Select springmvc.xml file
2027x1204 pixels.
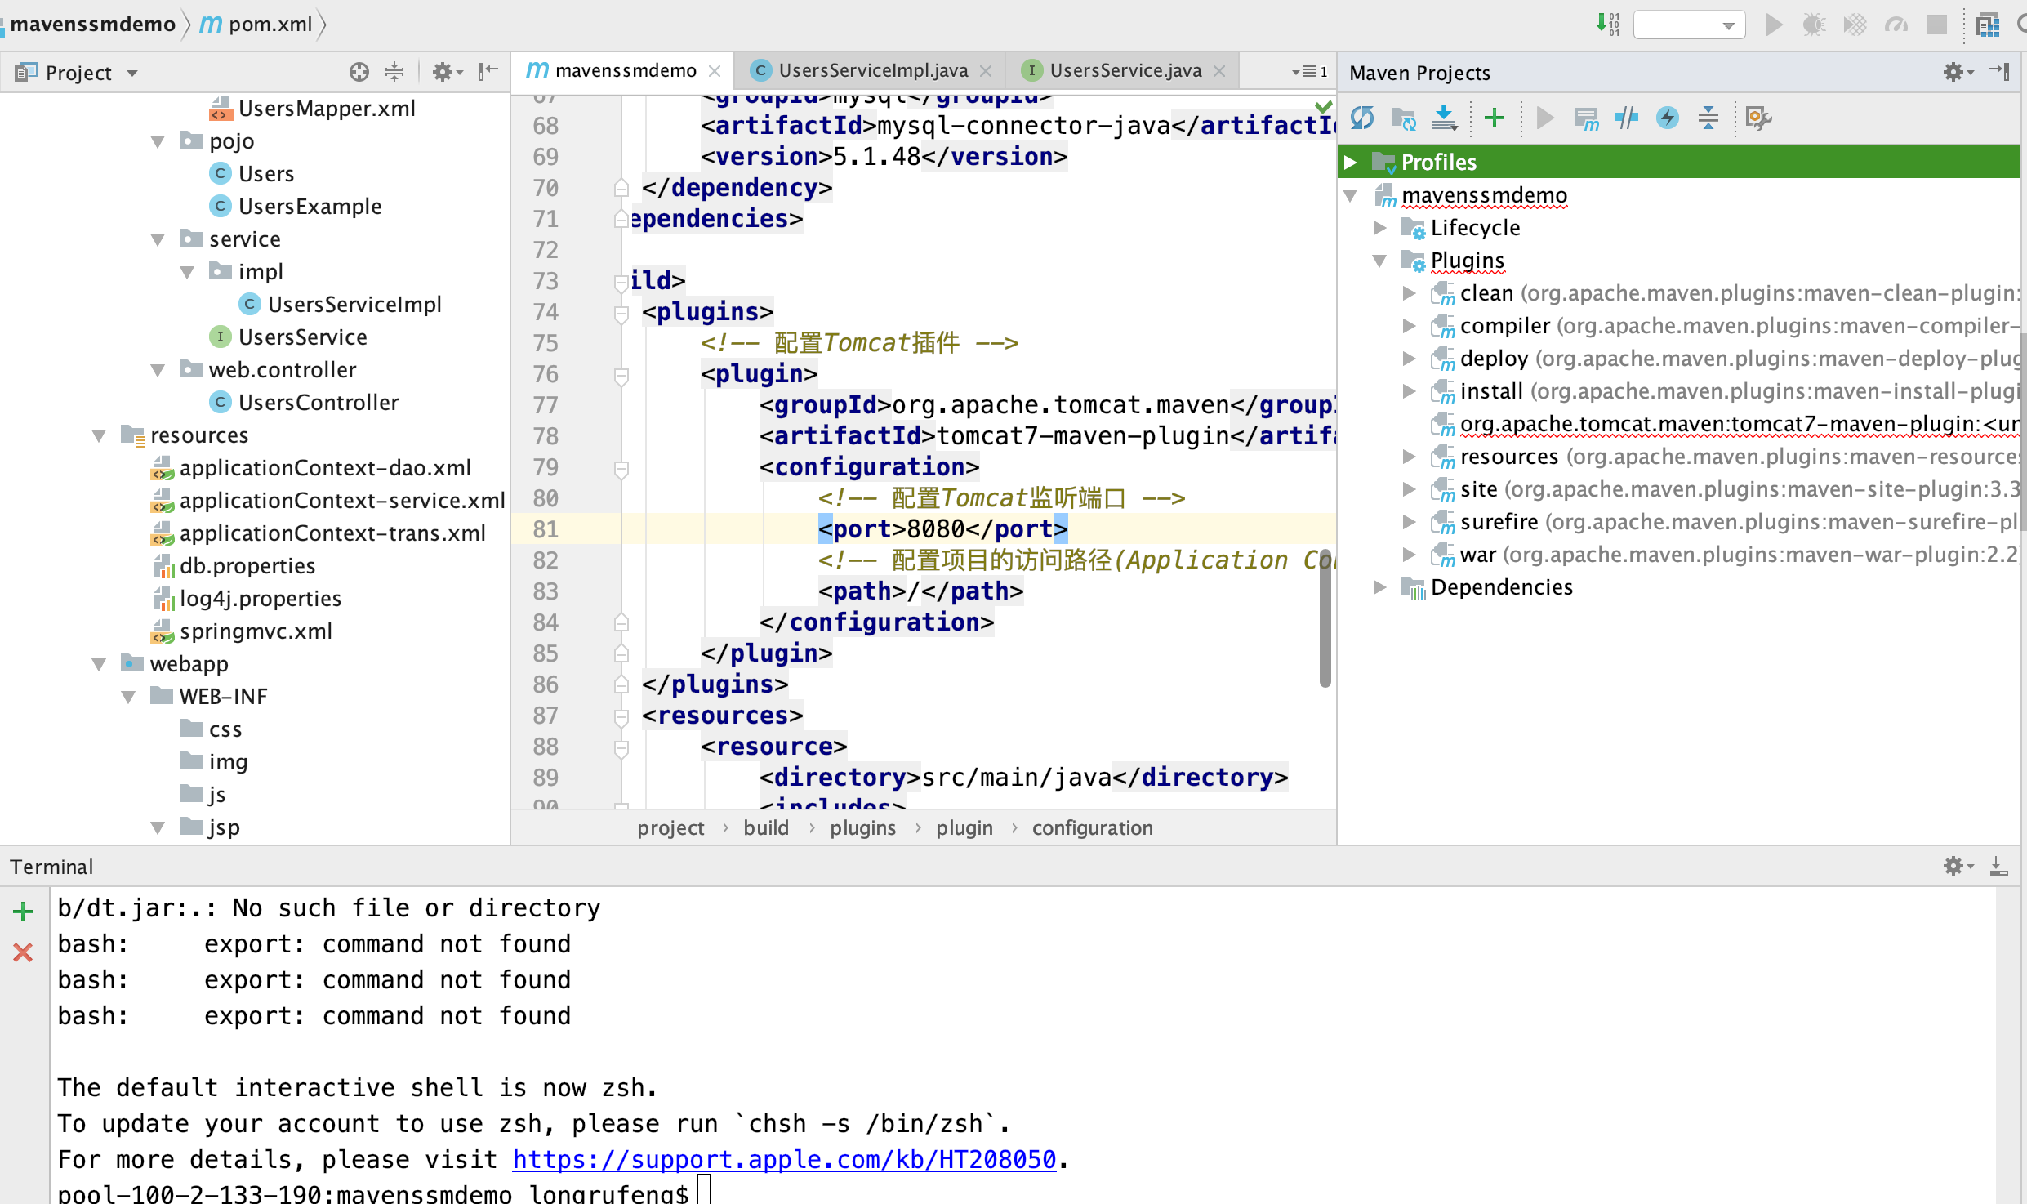pyautogui.click(x=242, y=631)
